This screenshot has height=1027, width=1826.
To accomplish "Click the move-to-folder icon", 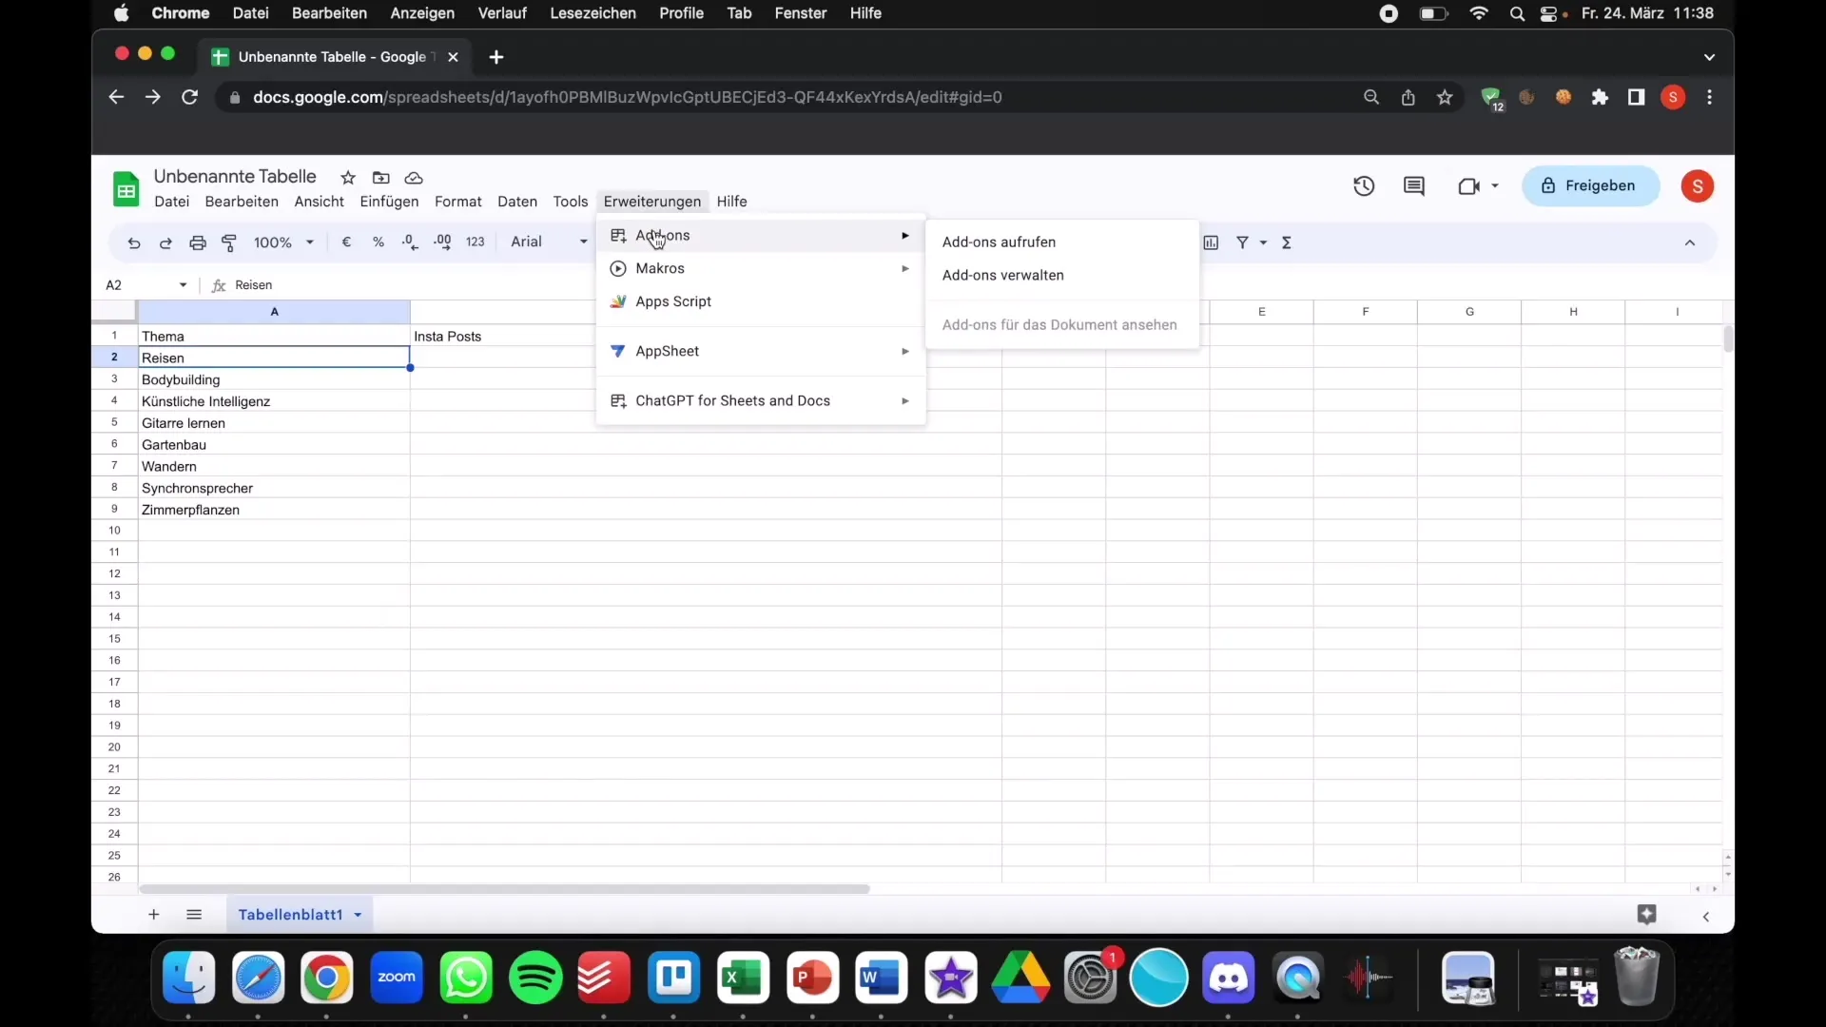I will 381,178.
